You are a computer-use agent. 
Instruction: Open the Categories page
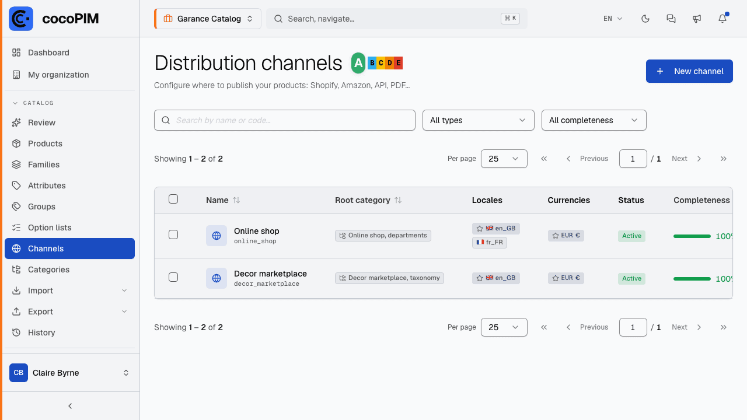pyautogui.click(x=70, y=269)
